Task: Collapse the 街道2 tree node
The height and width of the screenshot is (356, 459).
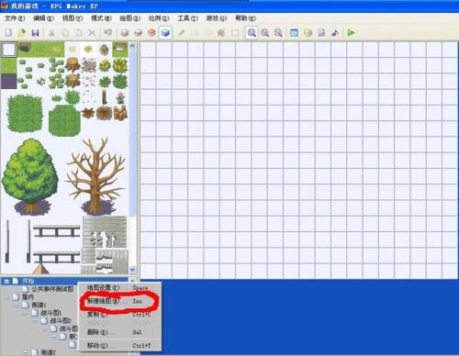Action: coord(26,352)
